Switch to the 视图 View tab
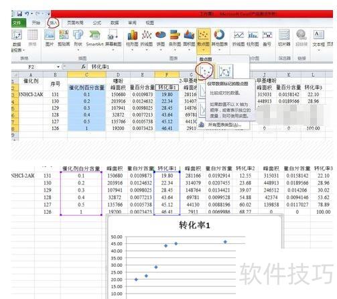Viewport: 337px width, 299px height. pos(149,23)
